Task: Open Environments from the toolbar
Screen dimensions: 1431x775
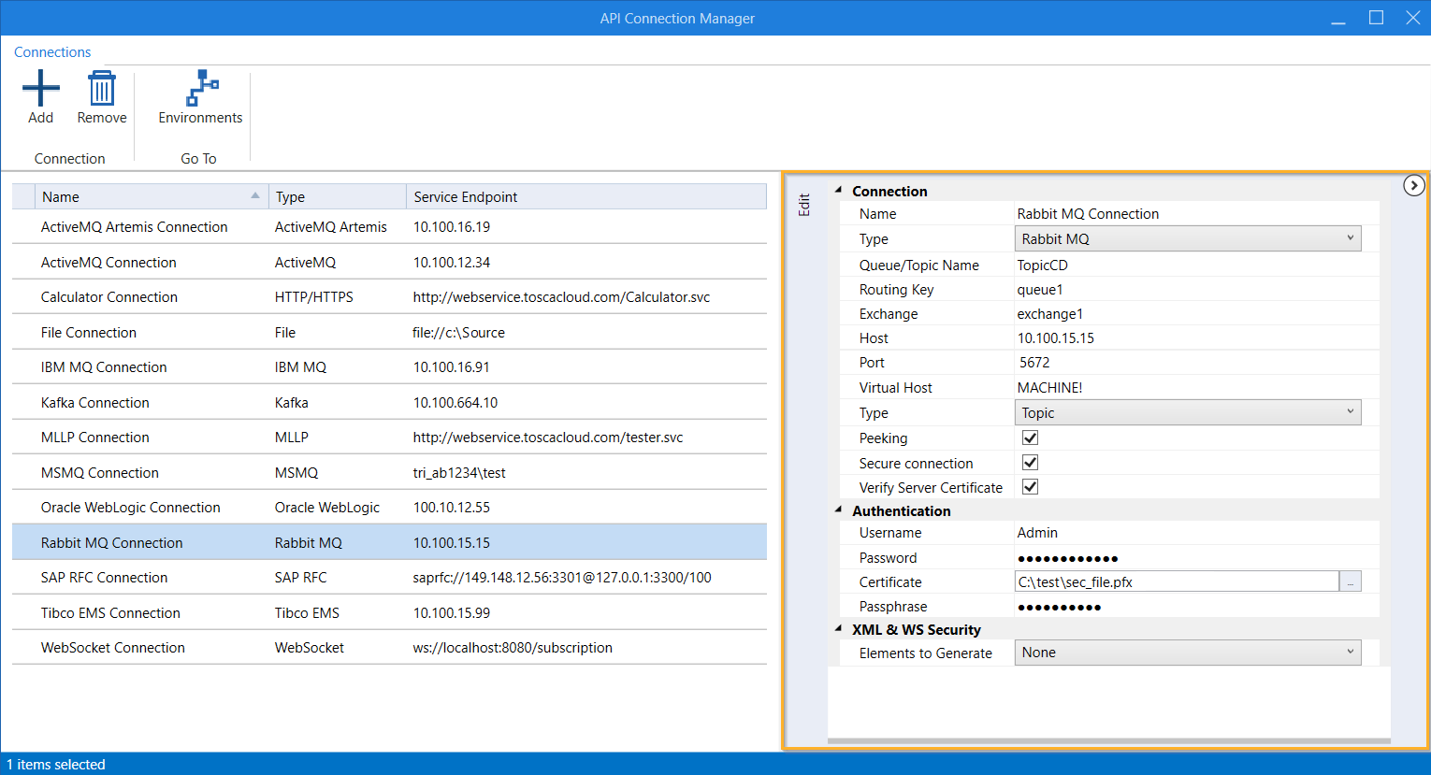Action: (200, 90)
